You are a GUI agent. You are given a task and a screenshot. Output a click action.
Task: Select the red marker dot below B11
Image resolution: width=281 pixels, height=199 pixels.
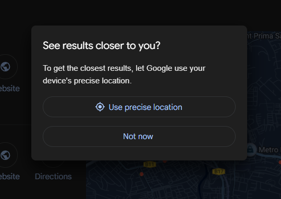click(141, 174)
